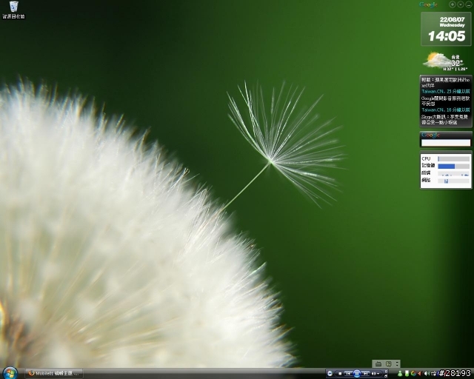
Task: Click the disk activity graph in system monitor
Action: (x=453, y=173)
